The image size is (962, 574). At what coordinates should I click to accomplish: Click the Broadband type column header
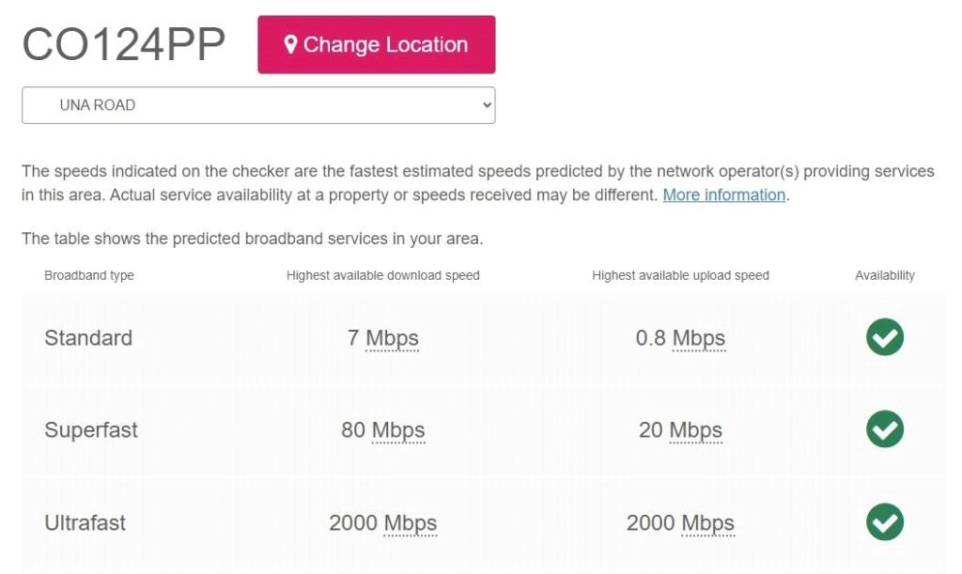tap(89, 275)
